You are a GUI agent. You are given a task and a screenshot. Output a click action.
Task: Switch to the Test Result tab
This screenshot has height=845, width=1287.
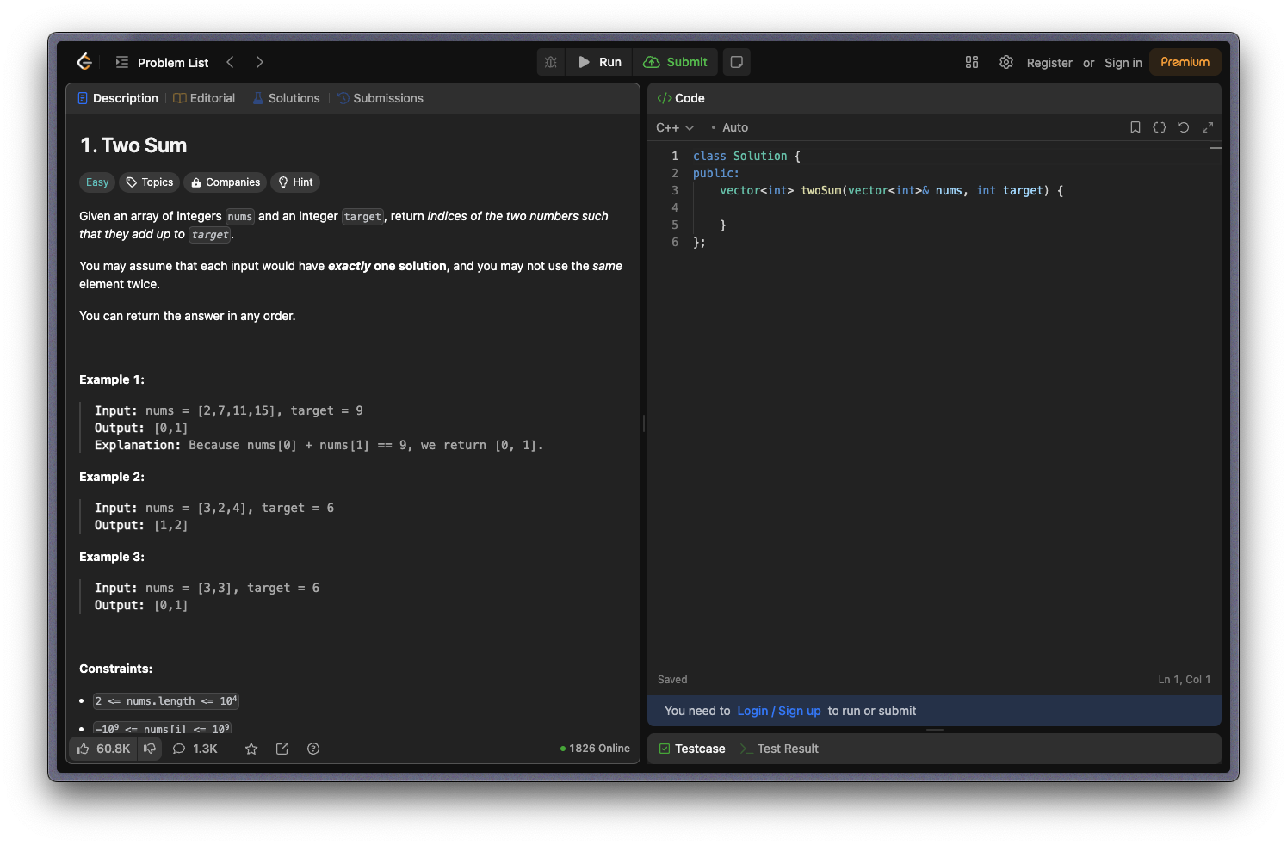779,749
